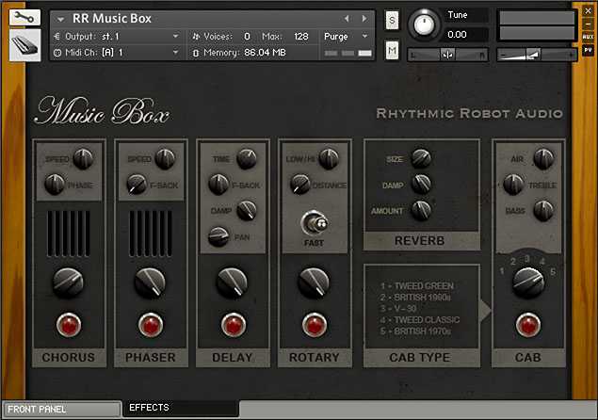The height and width of the screenshot is (420, 598).
Task: Close the instrument with X icon
Action: click(x=588, y=11)
